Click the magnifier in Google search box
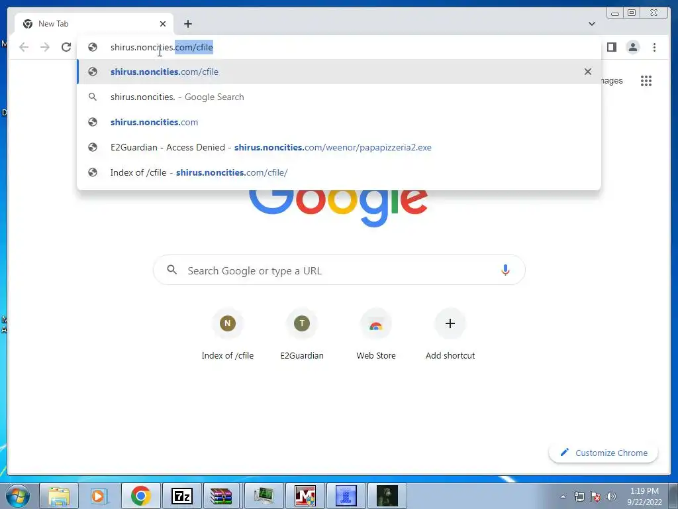The width and height of the screenshot is (678, 509). point(171,270)
